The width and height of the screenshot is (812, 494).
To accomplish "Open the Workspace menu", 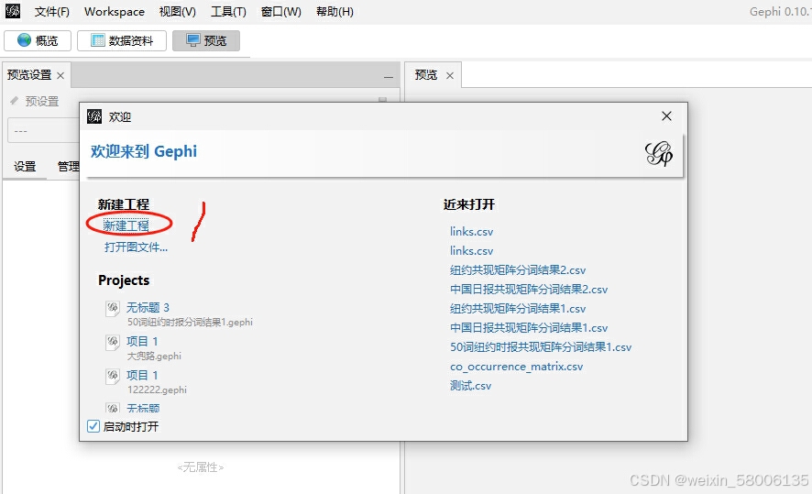I will click(x=115, y=11).
